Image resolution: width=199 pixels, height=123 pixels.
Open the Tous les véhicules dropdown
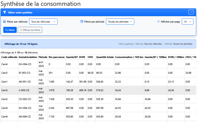(43, 22)
